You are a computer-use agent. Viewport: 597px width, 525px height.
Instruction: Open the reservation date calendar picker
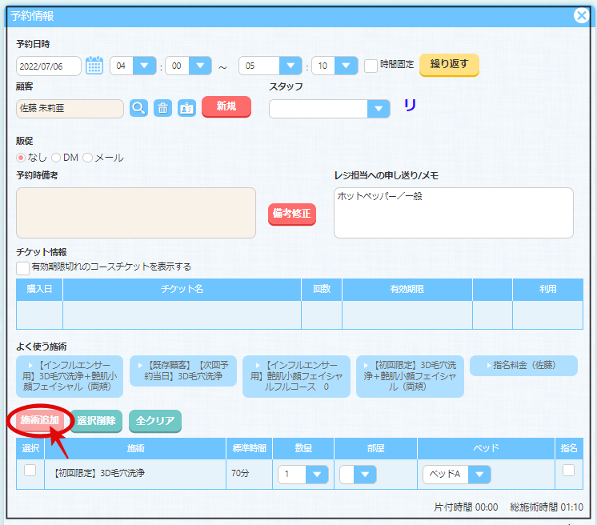point(94,66)
